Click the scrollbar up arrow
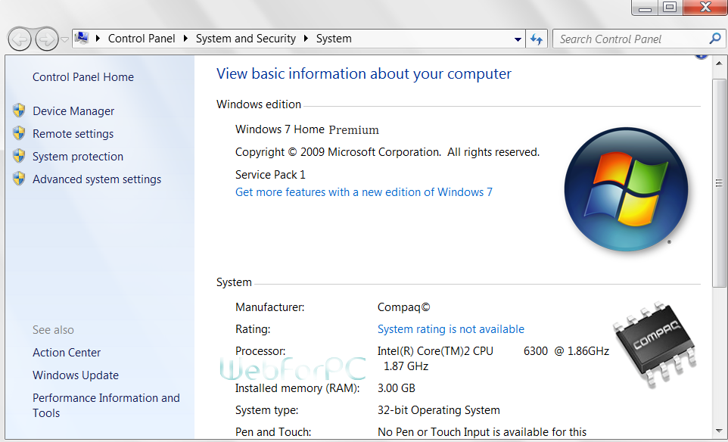 click(x=720, y=63)
